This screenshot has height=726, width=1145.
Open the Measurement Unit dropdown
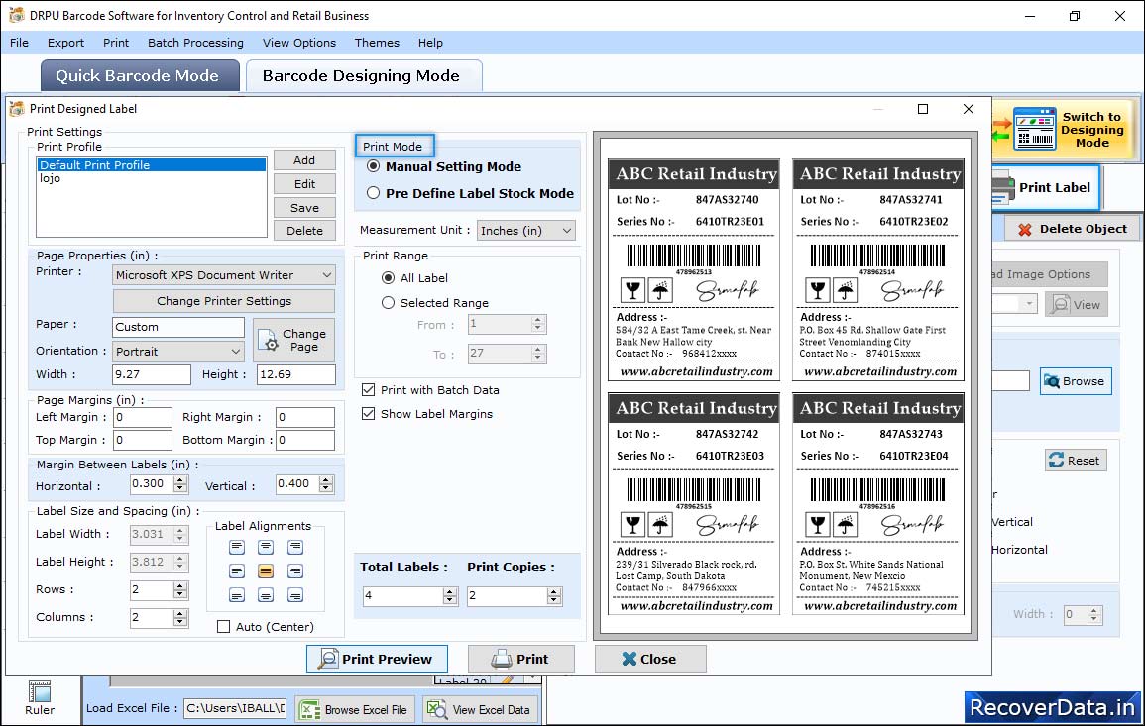(525, 231)
